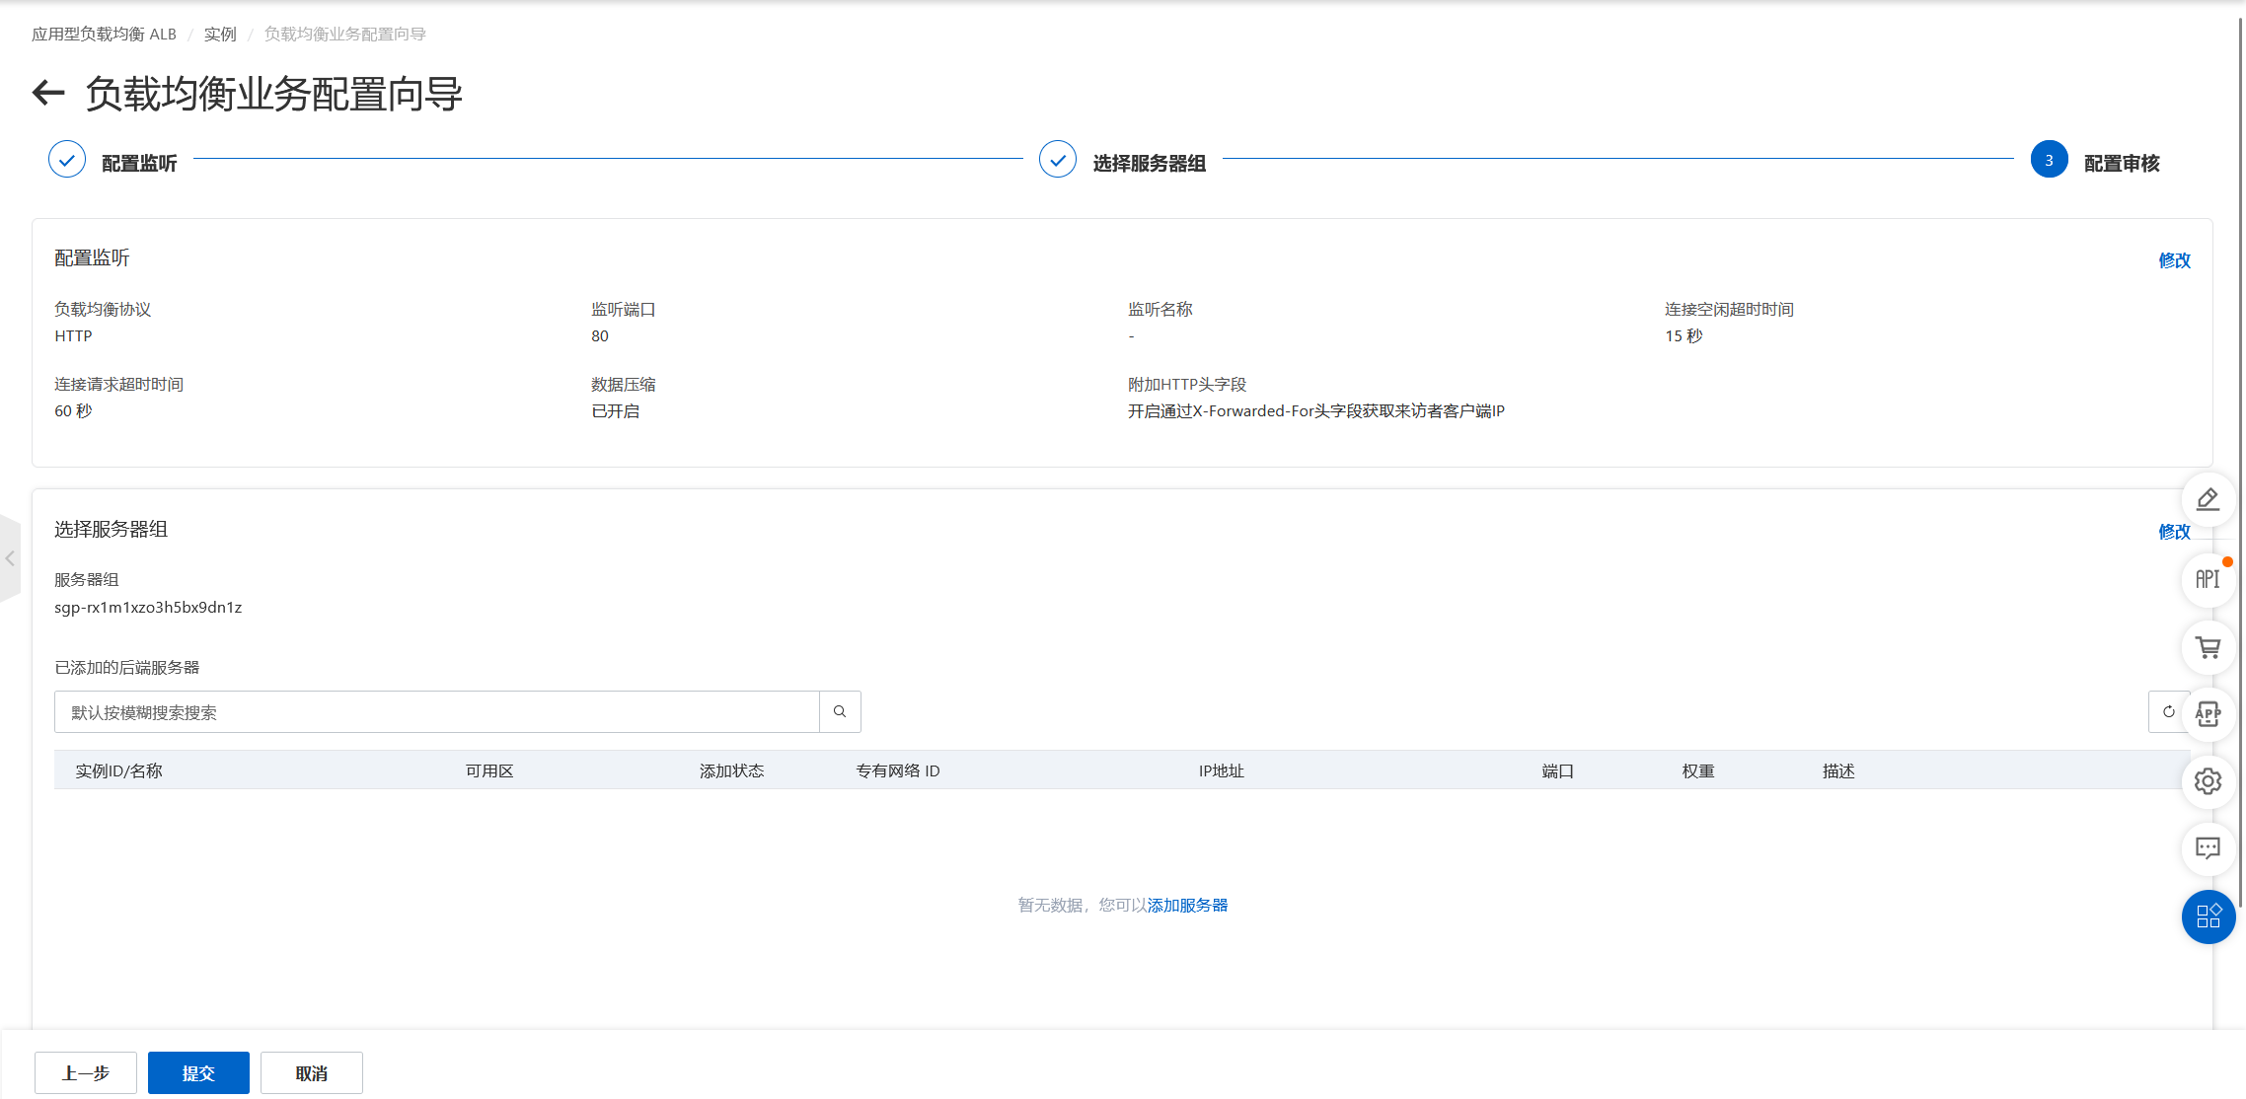Open the feedback chat bubble icon
Image resolution: width=2246 pixels, height=1099 pixels.
tap(2208, 848)
